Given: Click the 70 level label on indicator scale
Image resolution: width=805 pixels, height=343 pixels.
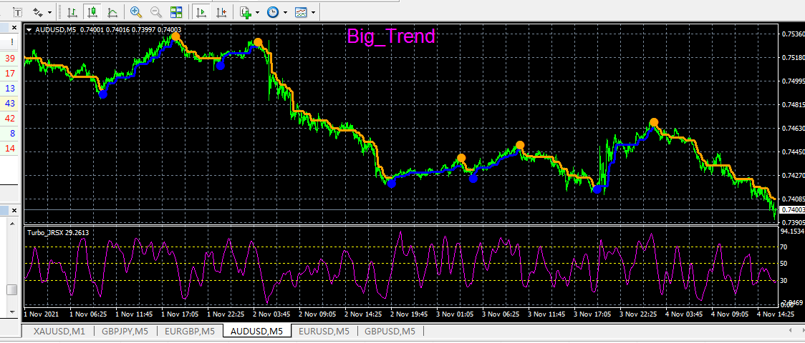Looking at the screenshot, I should point(784,247).
